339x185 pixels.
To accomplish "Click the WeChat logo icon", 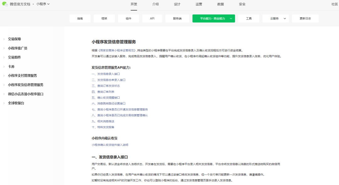I will coord(5,4).
